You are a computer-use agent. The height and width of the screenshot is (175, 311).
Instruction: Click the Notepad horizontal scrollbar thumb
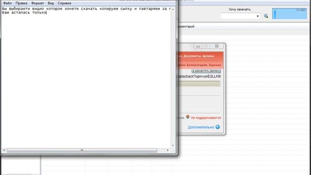[x=82, y=150]
